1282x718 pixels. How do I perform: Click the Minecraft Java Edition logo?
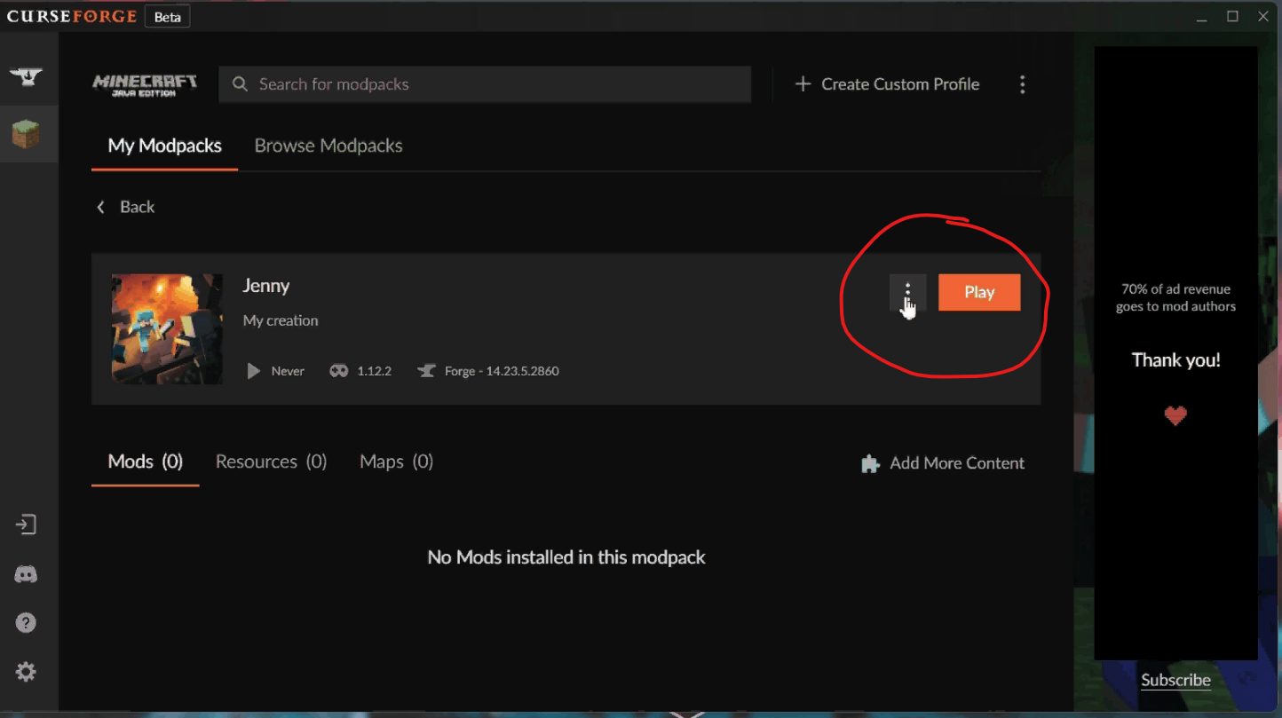146,85
